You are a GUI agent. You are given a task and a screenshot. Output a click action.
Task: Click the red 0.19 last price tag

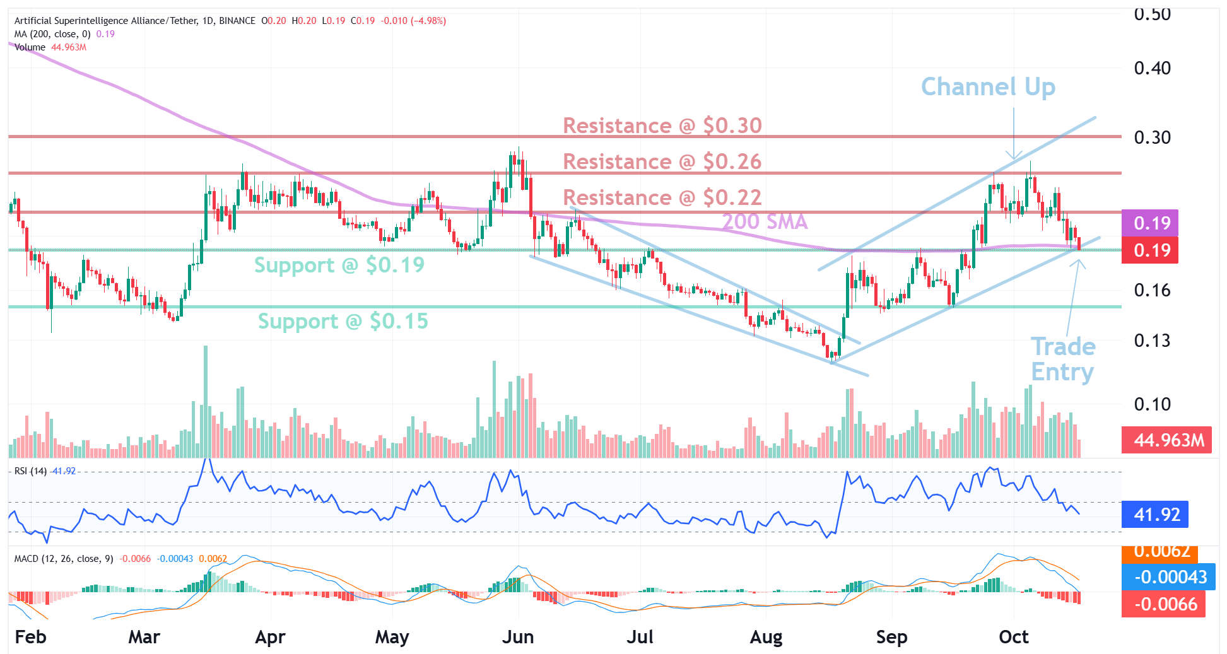coord(1150,250)
